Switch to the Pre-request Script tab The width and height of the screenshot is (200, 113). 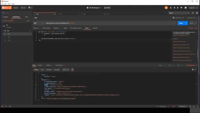tap(76, 28)
